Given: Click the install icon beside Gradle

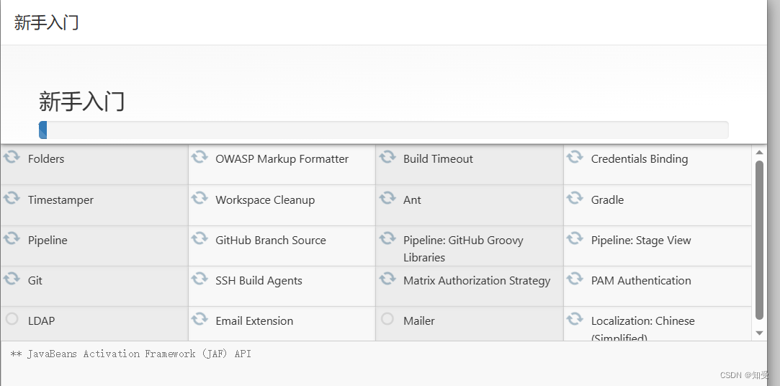Looking at the screenshot, I should 575,199.
